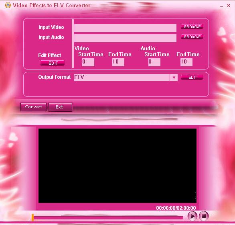Viewport: 235px width, 225px height.
Task: Click the Input Audio path field
Action: 125,38
